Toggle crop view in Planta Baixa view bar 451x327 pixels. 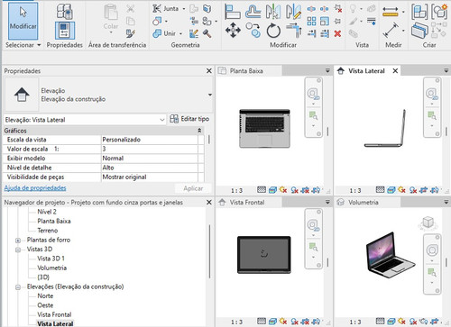coord(305,190)
